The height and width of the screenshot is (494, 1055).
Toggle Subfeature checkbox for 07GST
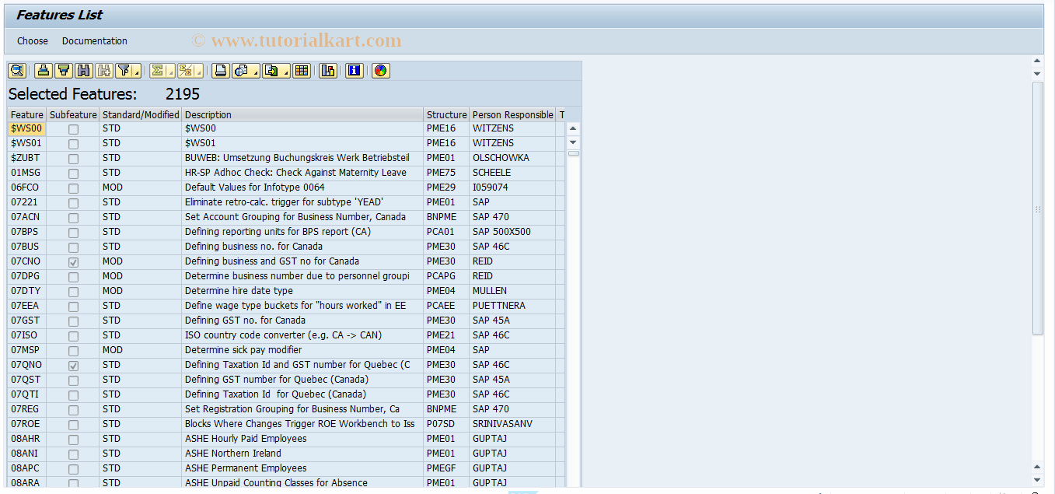tap(73, 321)
